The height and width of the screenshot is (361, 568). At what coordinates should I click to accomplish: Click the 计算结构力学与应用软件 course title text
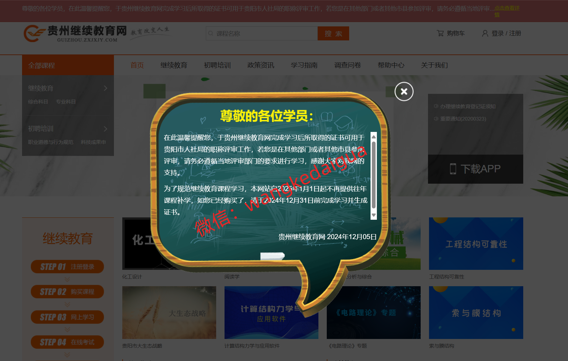pos(252,346)
